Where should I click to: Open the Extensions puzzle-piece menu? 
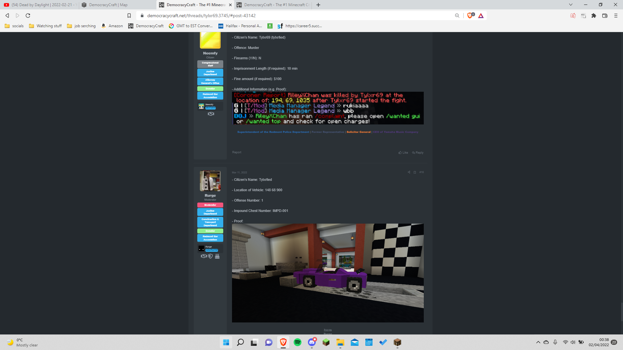click(594, 16)
